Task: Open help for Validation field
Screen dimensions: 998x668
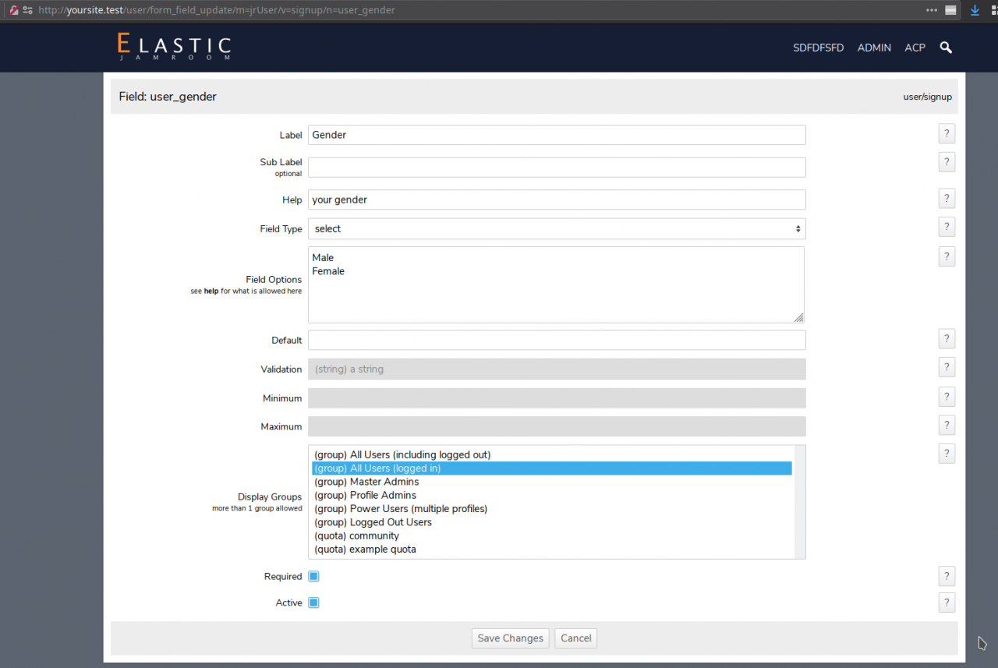Action: tap(947, 368)
